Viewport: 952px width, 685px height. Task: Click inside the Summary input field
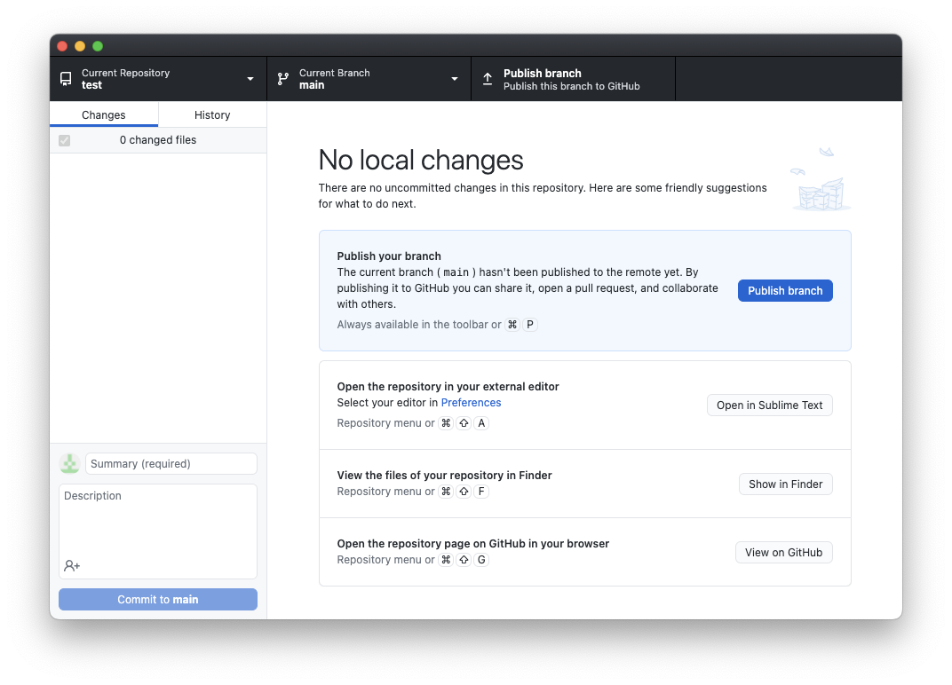pos(171,463)
